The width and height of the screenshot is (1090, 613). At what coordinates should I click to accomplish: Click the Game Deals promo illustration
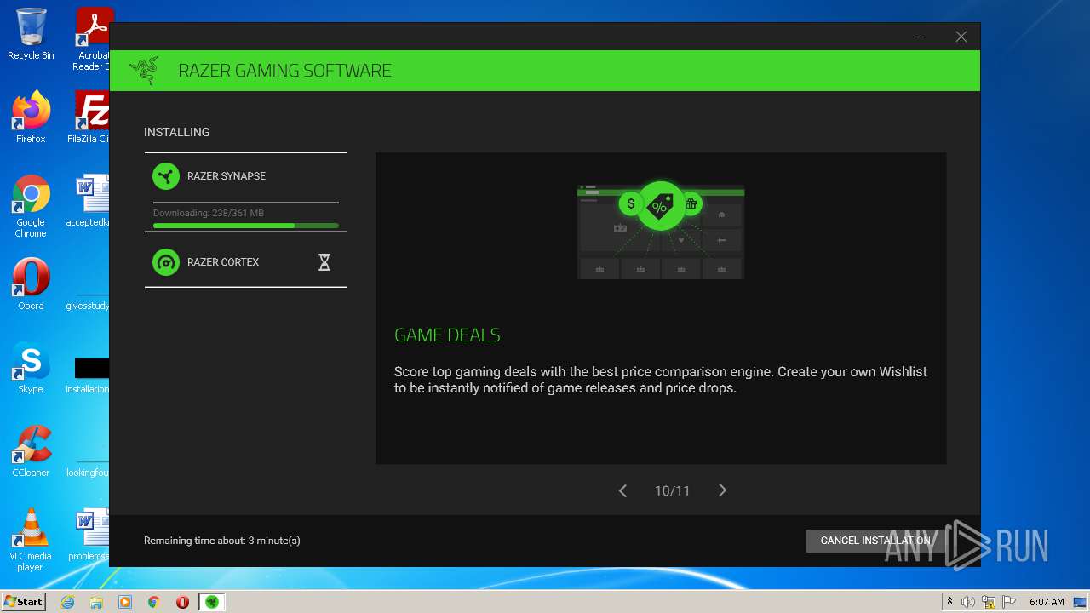pos(661,232)
